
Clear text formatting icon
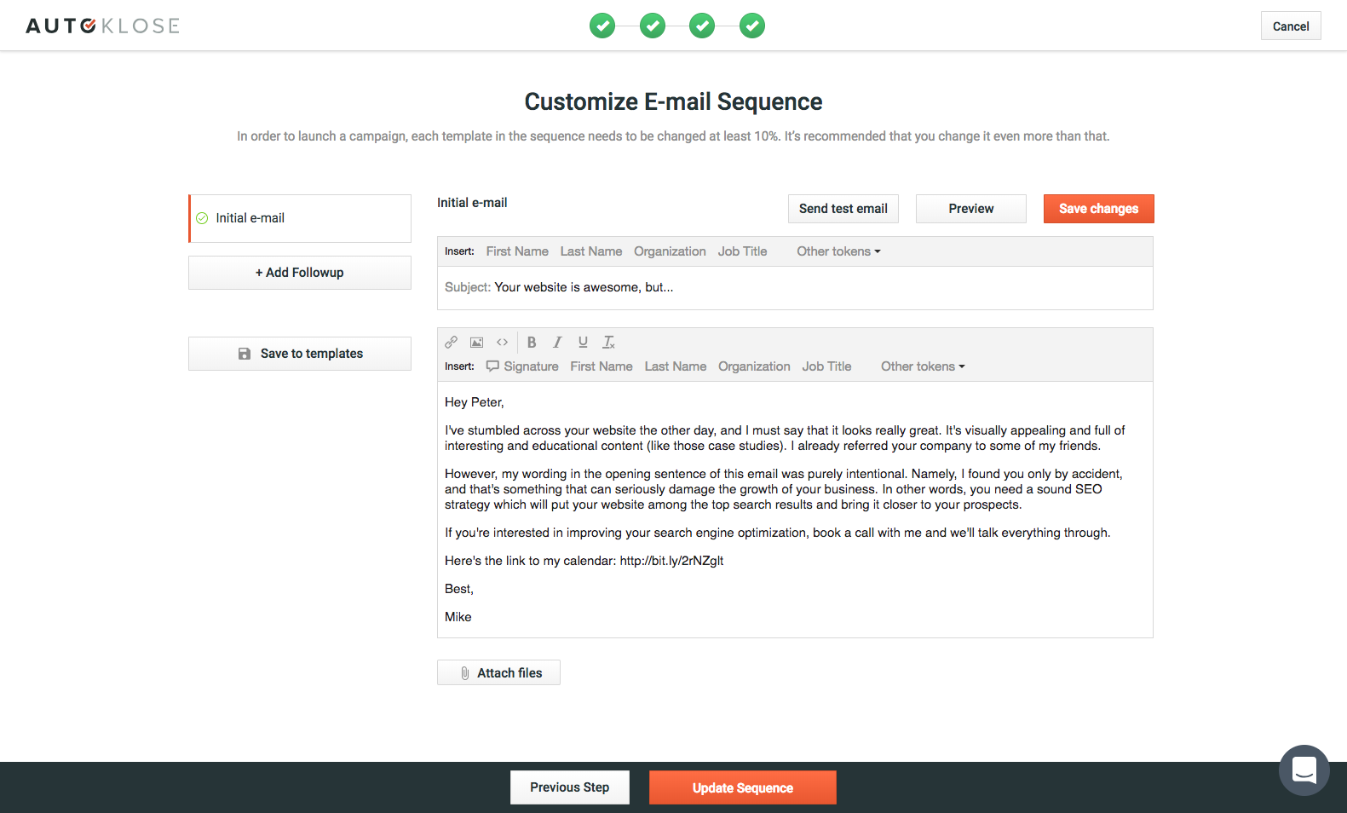click(x=609, y=342)
